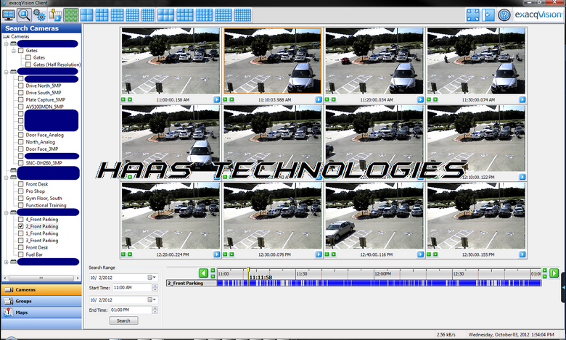
Task: Click the green next-range arrow on timeline
Action: coord(554,273)
